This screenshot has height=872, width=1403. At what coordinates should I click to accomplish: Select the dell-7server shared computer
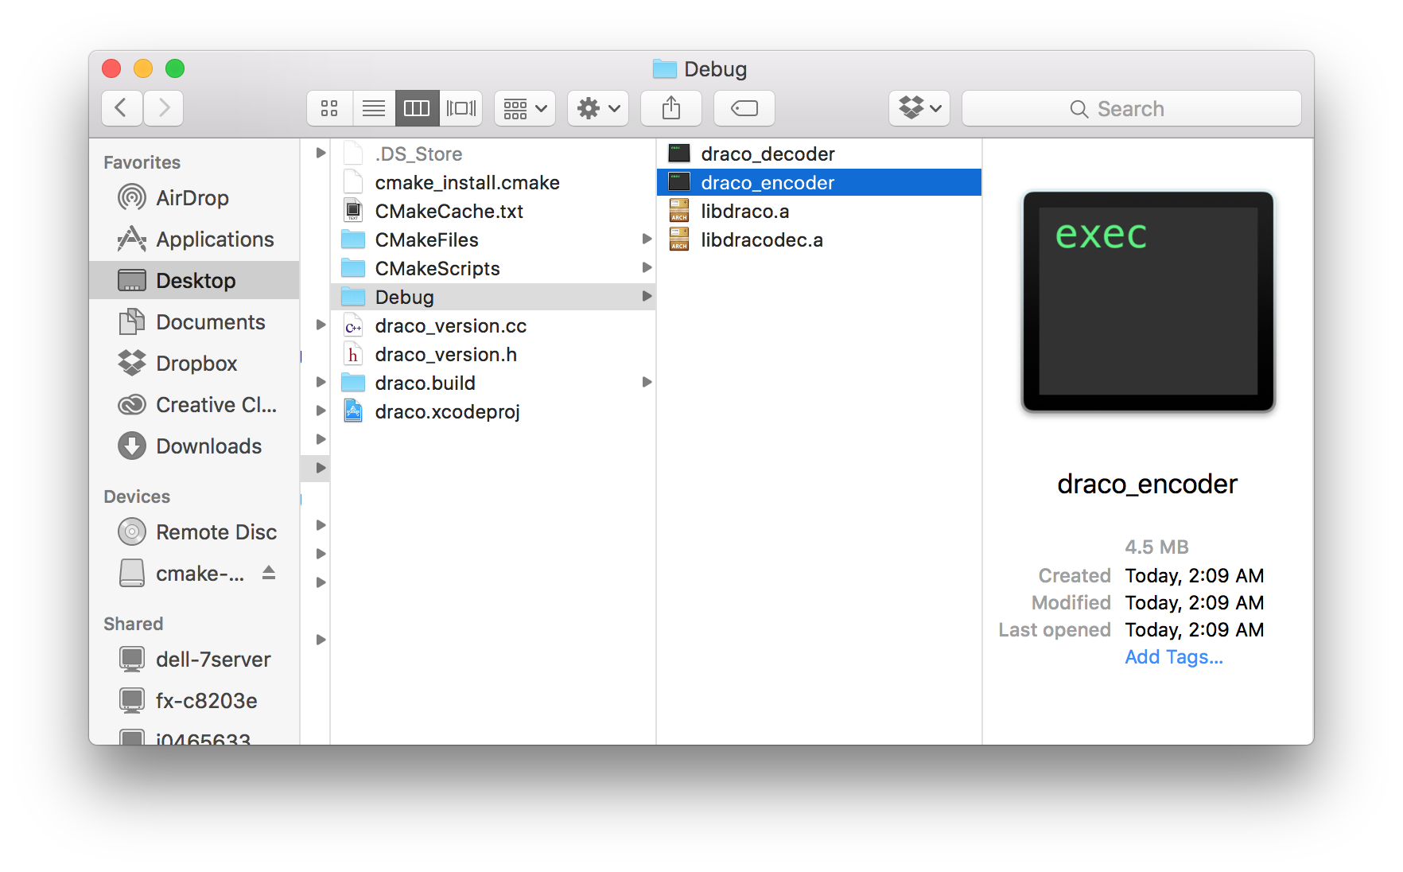(x=213, y=660)
